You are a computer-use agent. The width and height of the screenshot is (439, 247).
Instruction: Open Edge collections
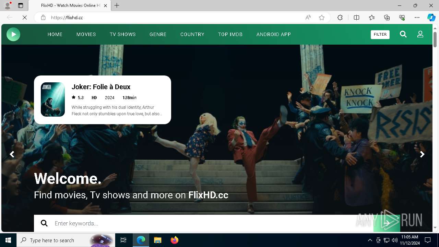tap(387, 17)
